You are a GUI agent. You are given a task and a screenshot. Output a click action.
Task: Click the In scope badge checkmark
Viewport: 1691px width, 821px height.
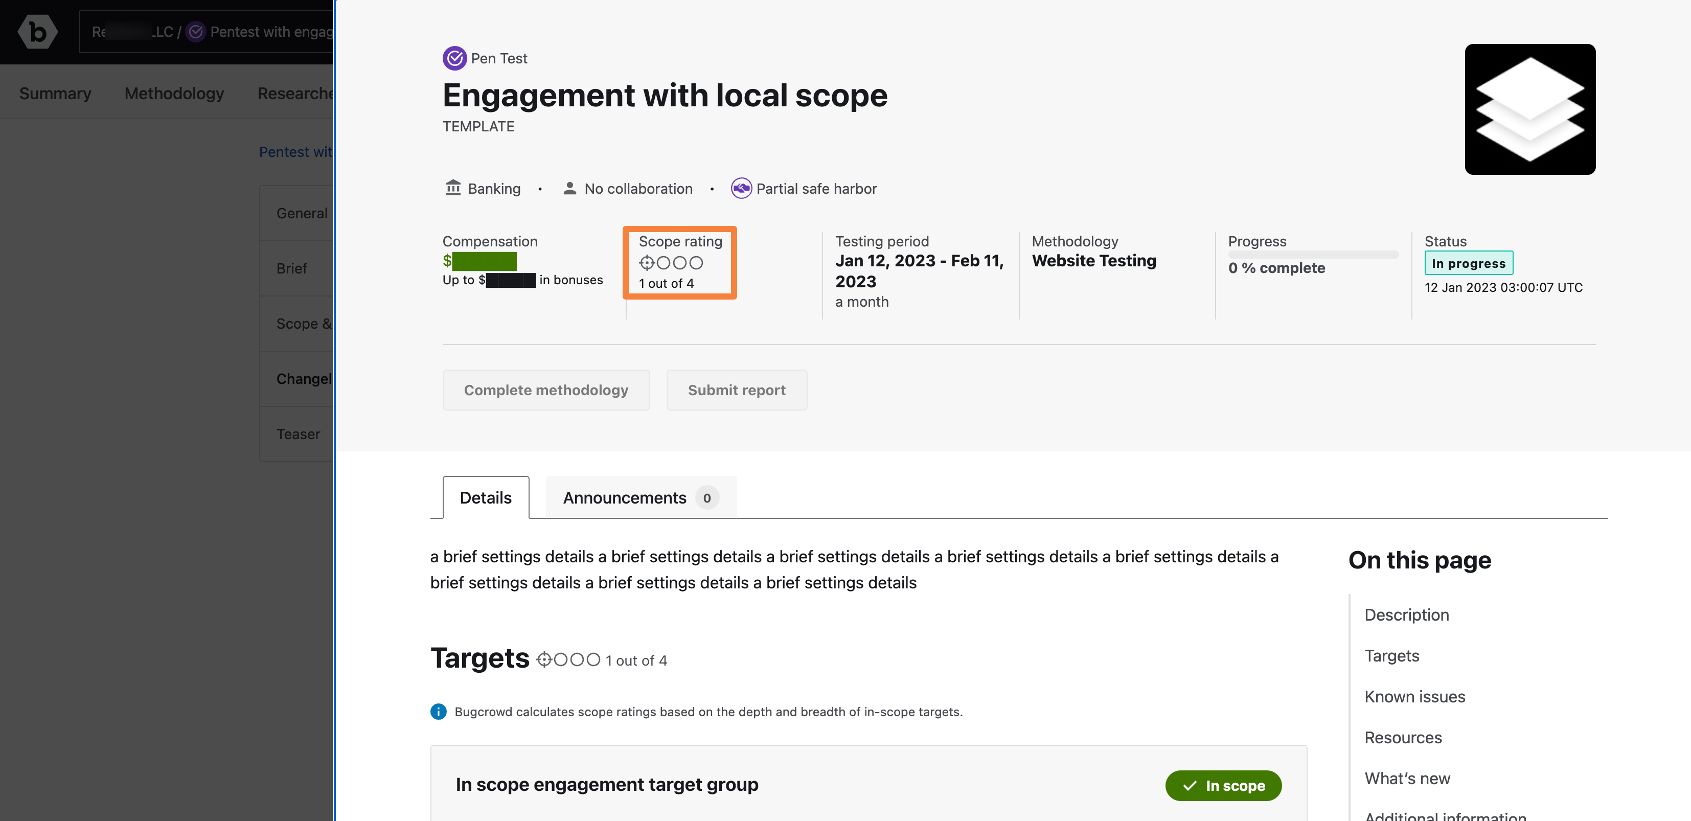click(x=1190, y=786)
